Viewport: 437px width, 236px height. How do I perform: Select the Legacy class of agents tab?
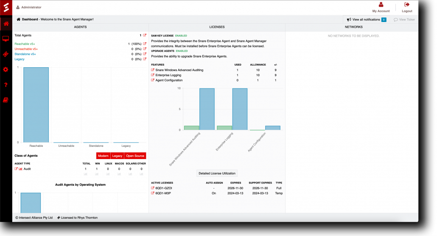[x=118, y=156]
